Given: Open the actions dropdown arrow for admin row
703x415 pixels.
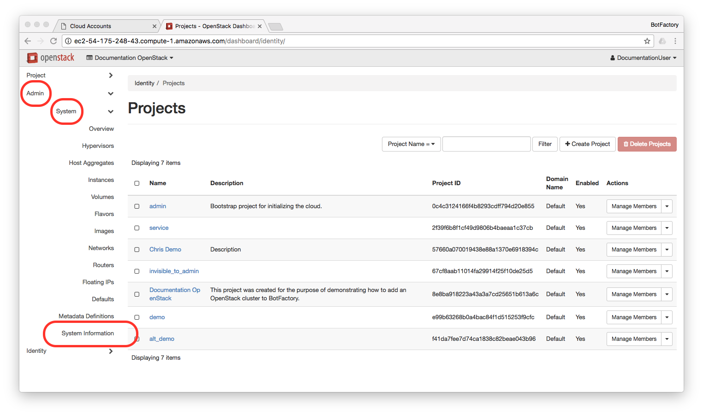Looking at the screenshot, I should click(x=667, y=206).
